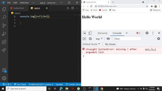This screenshot has height=91, width=162.
Task: Open Chrome three-dot menu
Action: pyautogui.click(x=159, y=6)
